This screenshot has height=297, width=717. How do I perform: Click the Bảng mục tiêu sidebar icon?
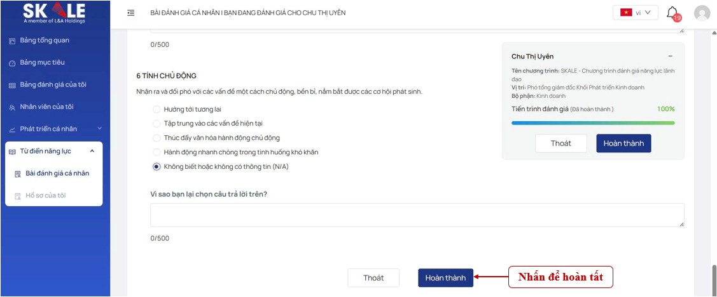tap(11, 63)
